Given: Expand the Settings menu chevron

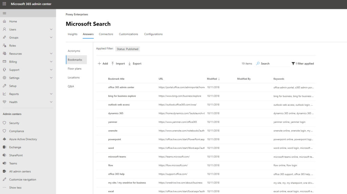Looking at the screenshot, I should pos(51,78).
